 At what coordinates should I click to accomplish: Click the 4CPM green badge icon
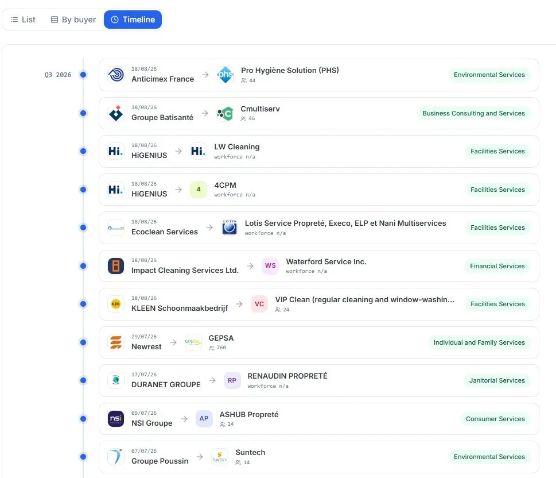tap(198, 190)
